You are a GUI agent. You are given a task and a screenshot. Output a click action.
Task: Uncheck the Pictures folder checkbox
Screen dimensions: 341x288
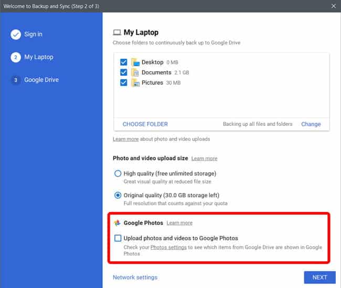click(123, 82)
